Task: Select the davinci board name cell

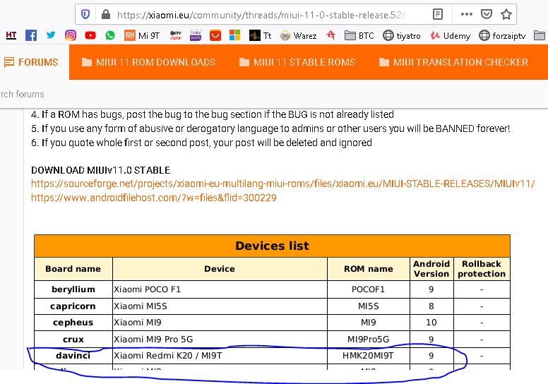Action: point(73,356)
